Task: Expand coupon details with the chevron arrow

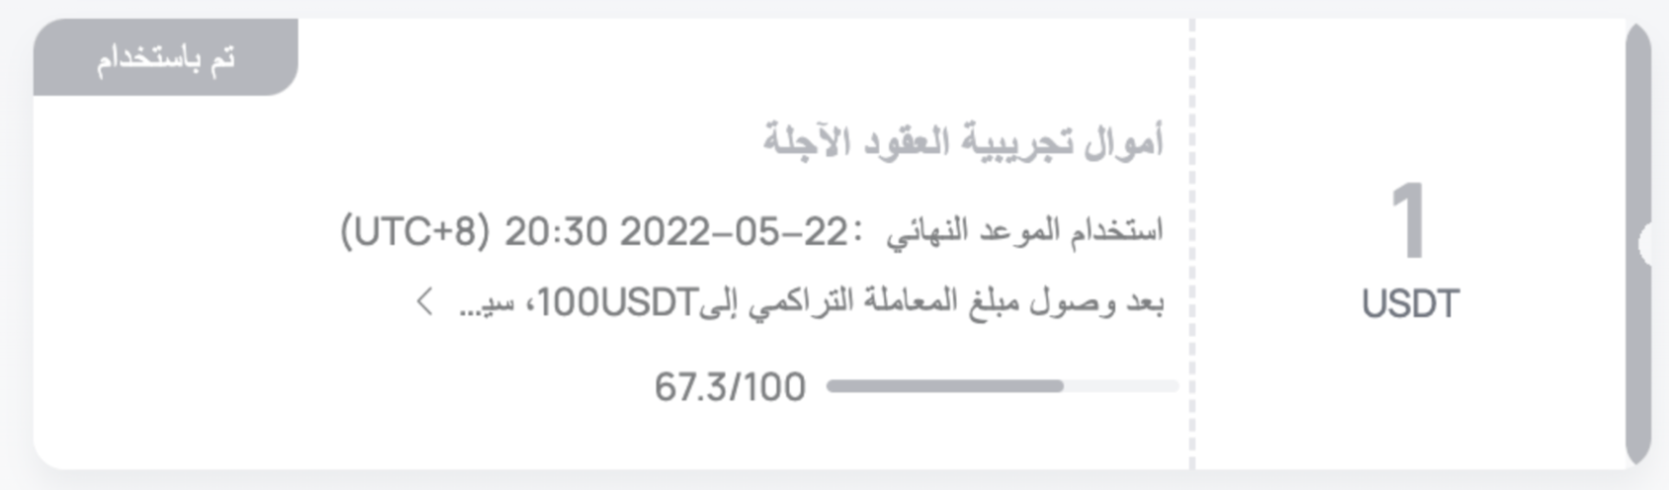Action: tap(425, 301)
